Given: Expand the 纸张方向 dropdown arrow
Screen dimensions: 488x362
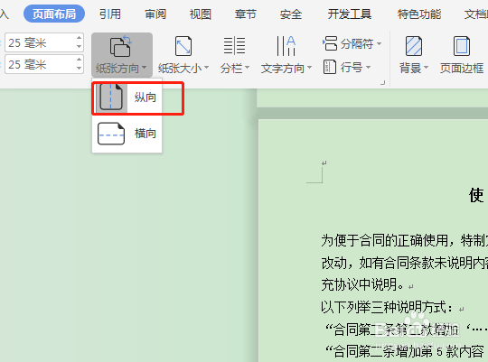Looking at the screenshot, I should (144, 68).
